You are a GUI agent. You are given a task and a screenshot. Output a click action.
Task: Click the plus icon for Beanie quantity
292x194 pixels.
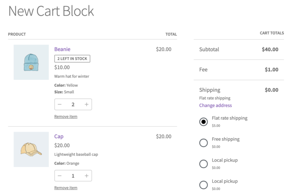[87, 105]
